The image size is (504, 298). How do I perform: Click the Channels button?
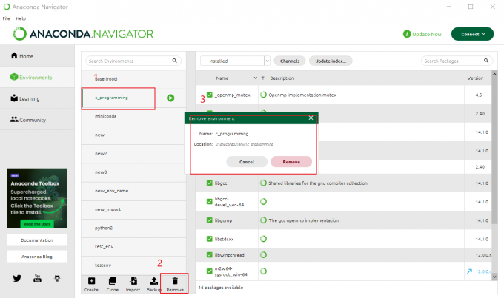point(290,61)
